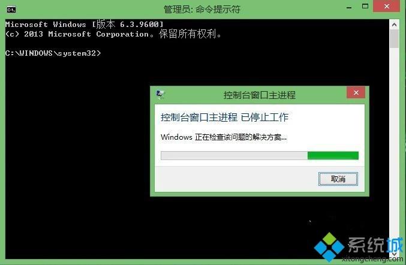The width and height of the screenshot is (406, 265).
Task: Close the 控制台窗口主进程 error dialog
Action: tap(356, 92)
